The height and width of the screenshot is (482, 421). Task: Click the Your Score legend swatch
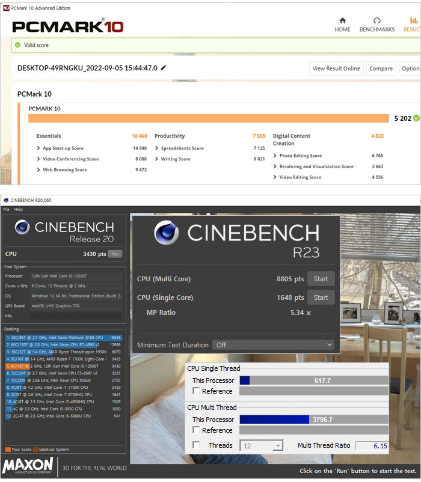click(x=8, y=450)
